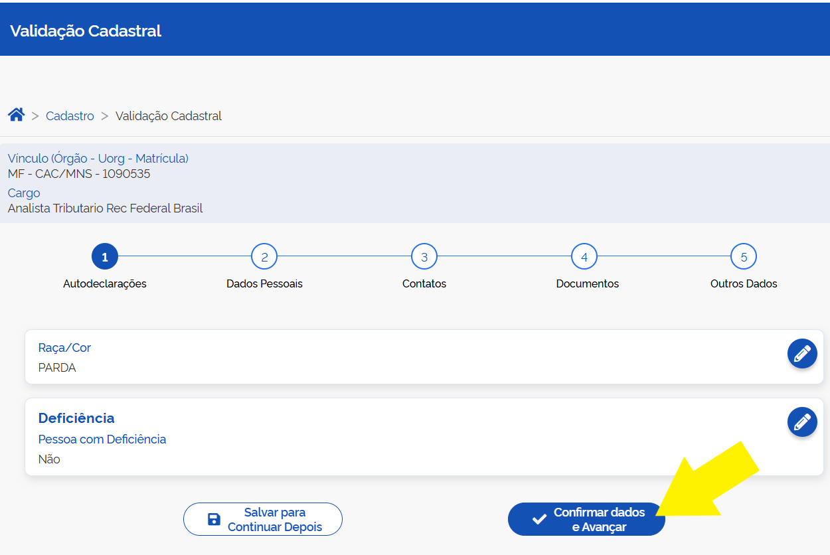Click the home icon in the breadcrumb
The width and height of the screenshot is (830, 555).
(17, 115)
